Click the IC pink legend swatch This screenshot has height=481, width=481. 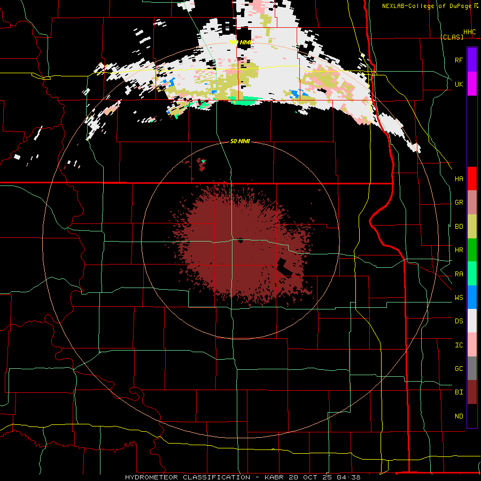click(472, 345)
